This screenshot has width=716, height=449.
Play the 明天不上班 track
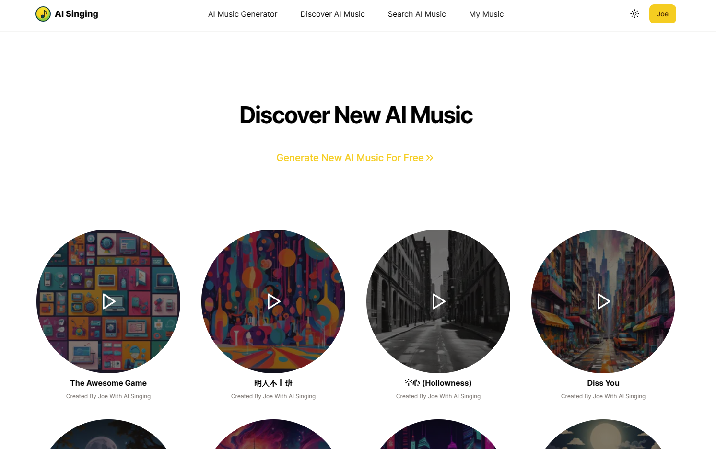point(274,301)
